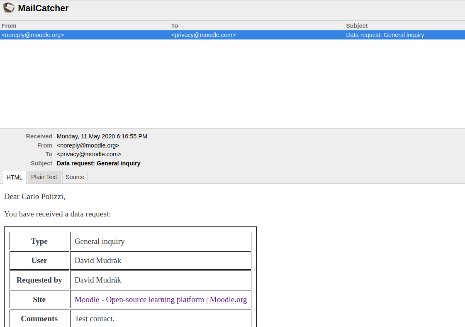Click the 'Test contact.' comments cell
This screenshot has width=465, height=327.
click(x=161, y=318)
